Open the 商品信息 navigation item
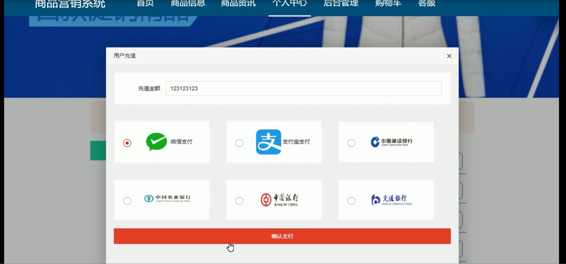Screen dimensions: 566x264 tap(188, 4)
